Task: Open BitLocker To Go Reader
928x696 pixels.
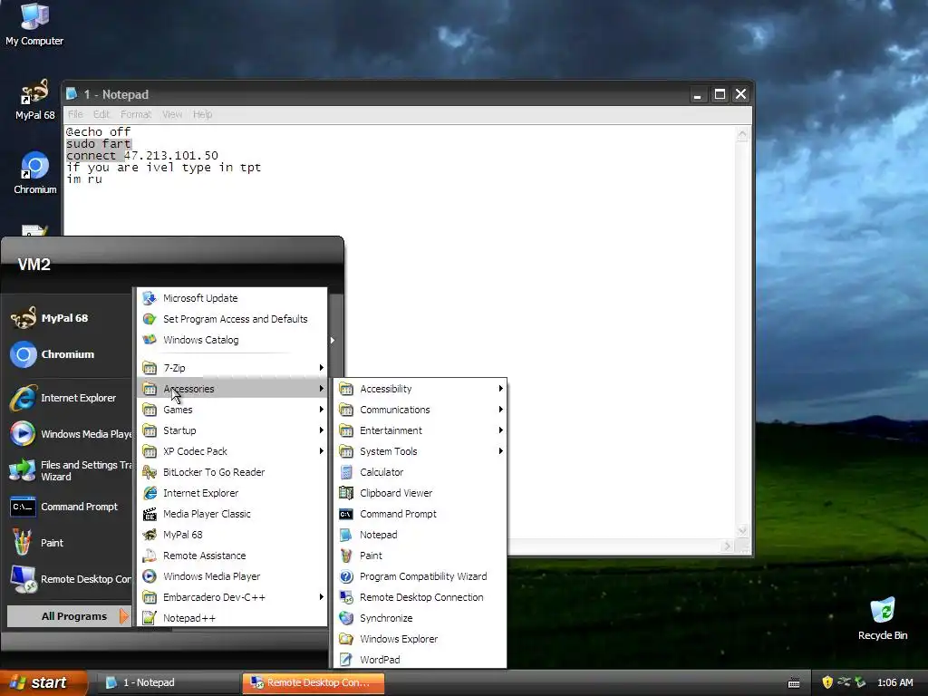Action: pos(232,472)
